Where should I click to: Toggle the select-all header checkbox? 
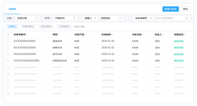(8, 34)
